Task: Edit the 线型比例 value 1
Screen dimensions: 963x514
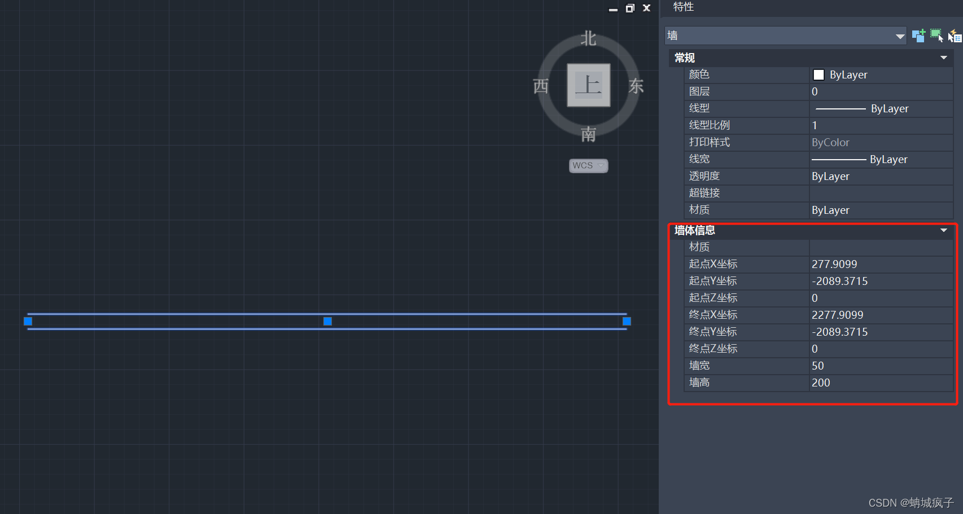Action: 881,125
